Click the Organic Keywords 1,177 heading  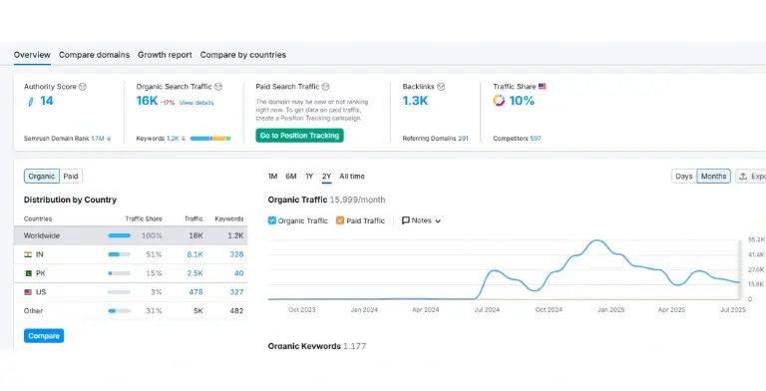(x=317, y=345)
